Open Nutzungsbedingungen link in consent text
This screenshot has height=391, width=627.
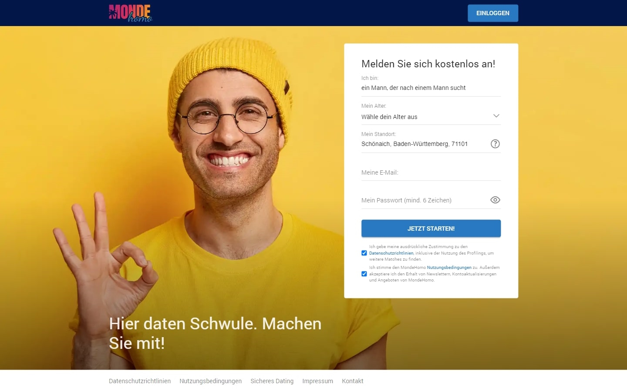449,268
